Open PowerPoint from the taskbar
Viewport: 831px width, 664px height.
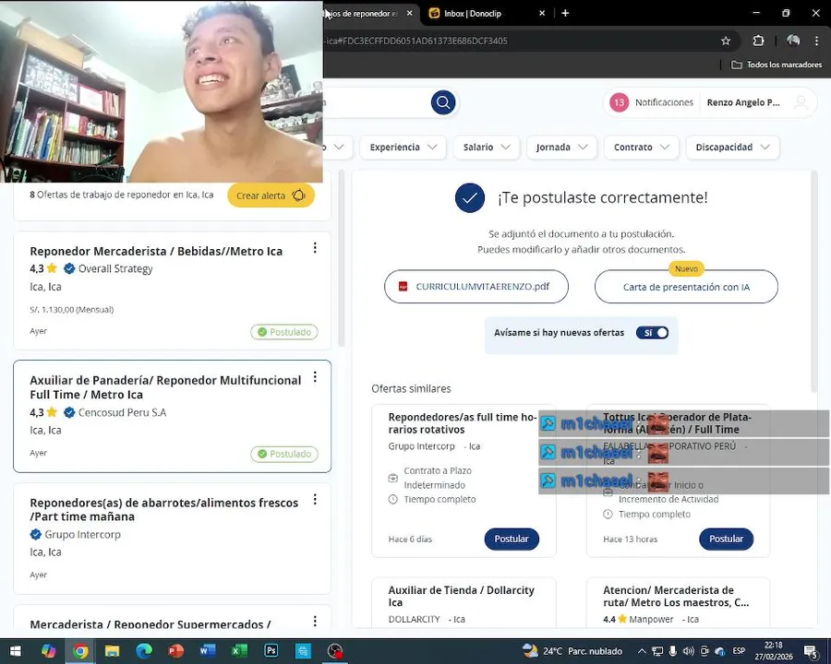pyautogui.click(x=175, y=651)
